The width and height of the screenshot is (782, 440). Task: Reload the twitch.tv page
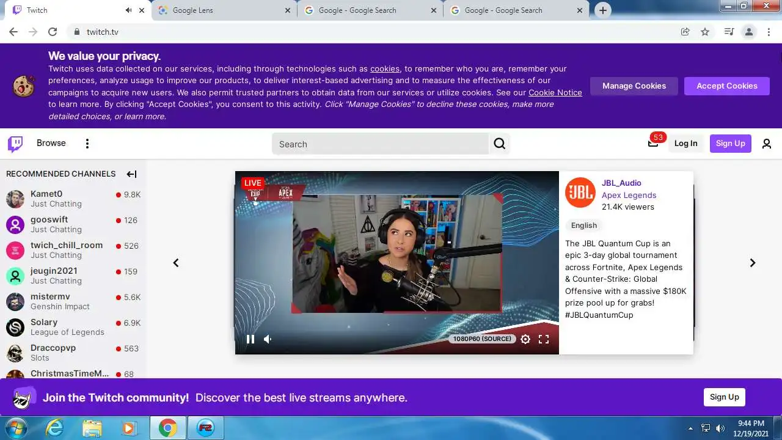[x=53, y=32]
